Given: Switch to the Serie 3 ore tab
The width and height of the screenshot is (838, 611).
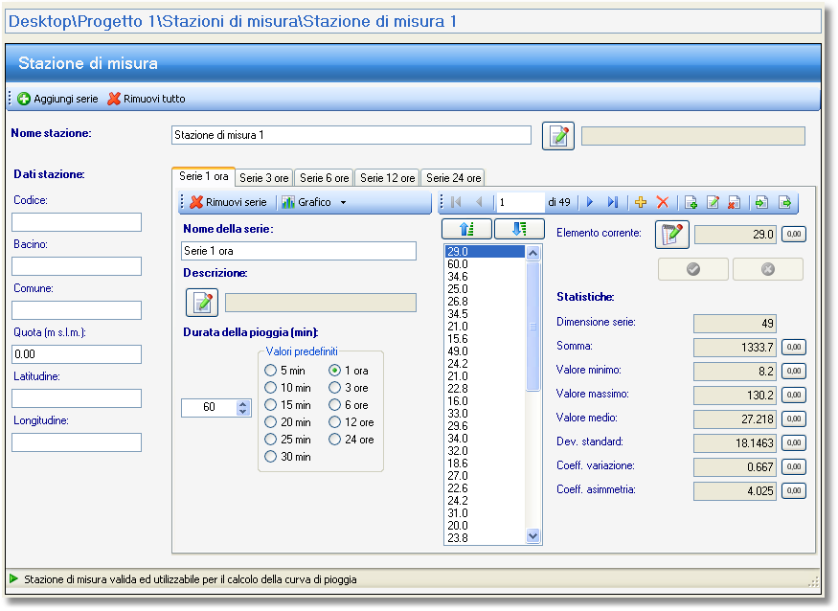Looking at the screenshot, I should pos(264,178).
